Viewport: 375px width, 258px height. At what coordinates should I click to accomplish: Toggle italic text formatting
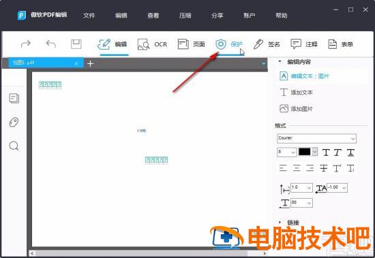[x=337, y=152]
